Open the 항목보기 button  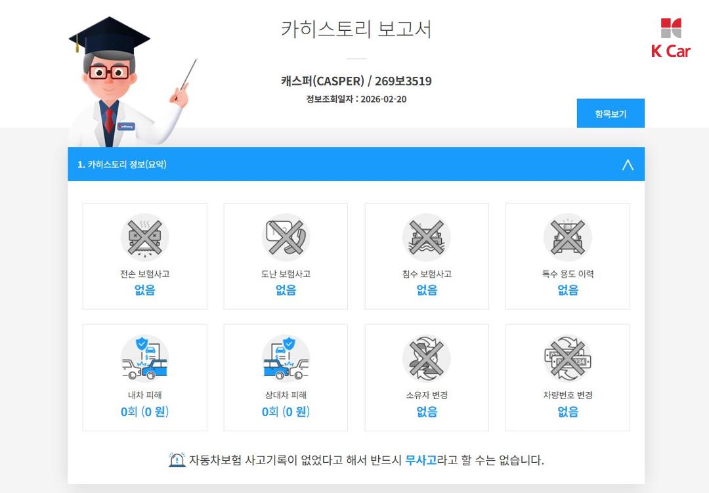(611, 114)
